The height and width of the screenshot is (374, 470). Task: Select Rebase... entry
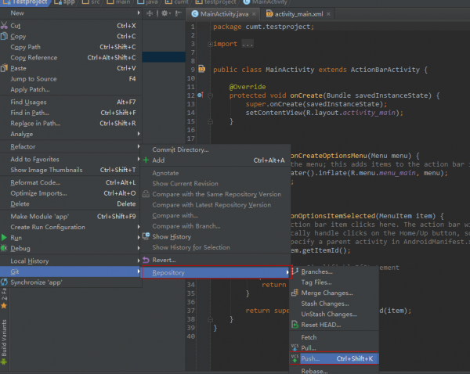pos(334,371)
